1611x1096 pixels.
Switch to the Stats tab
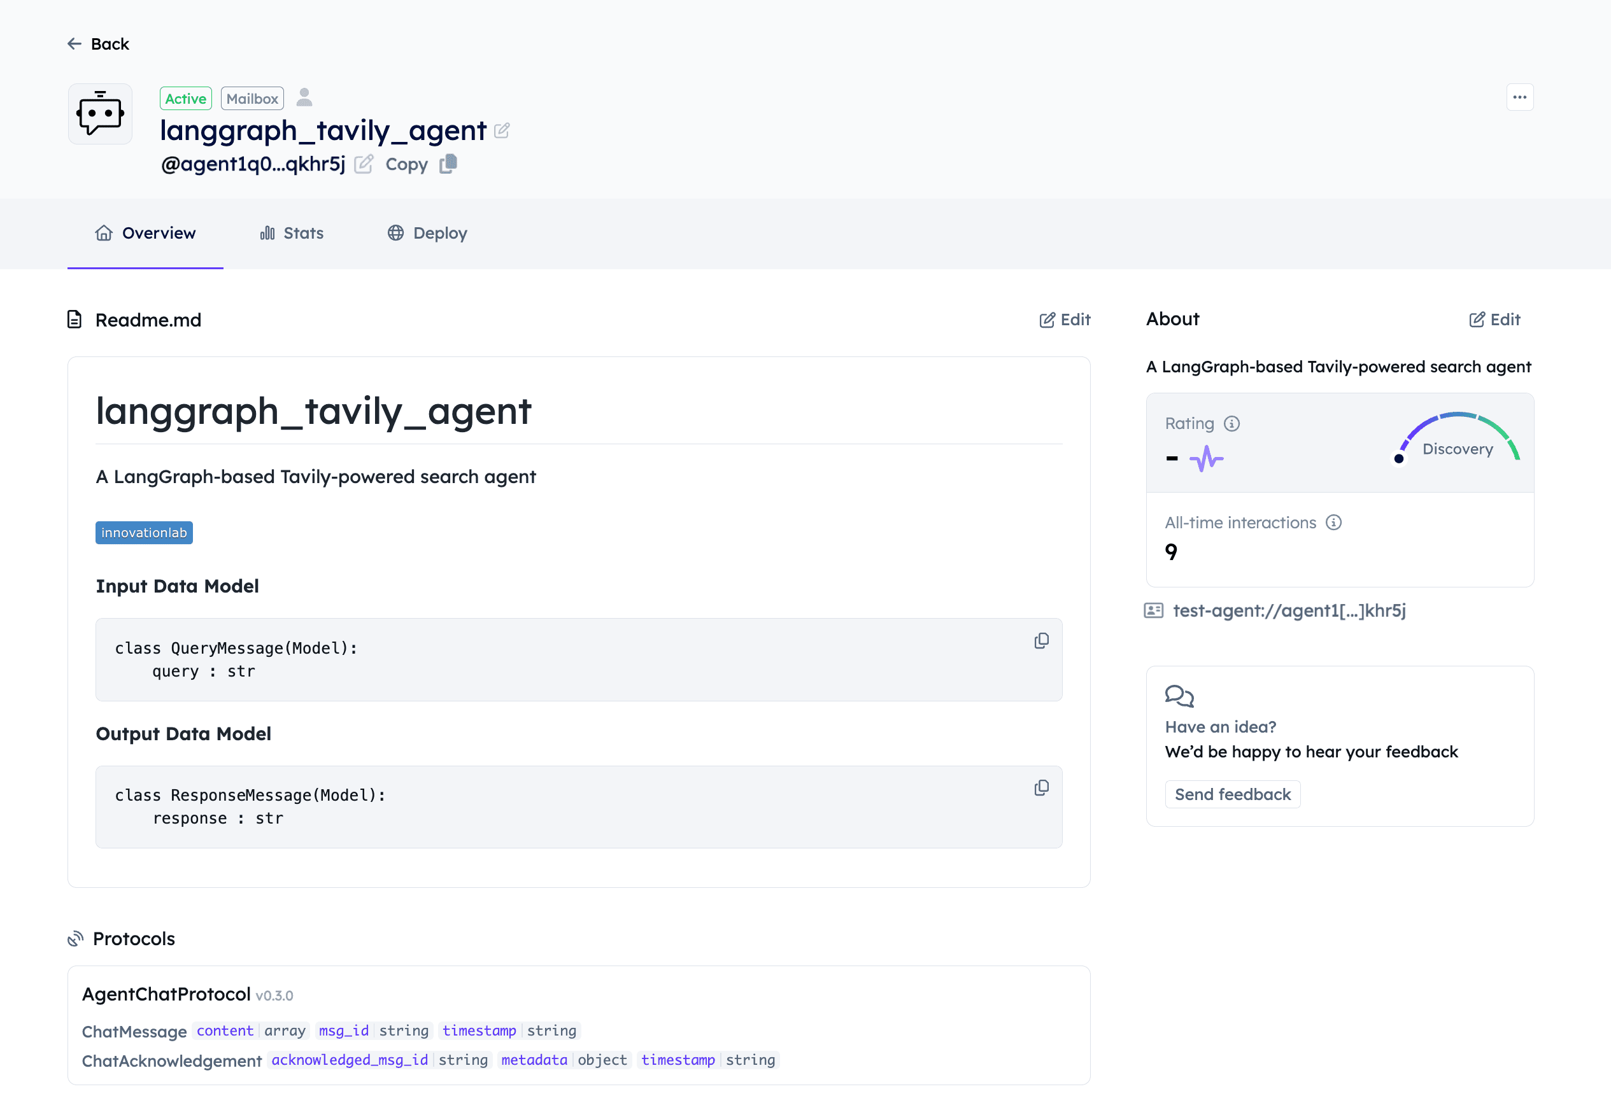point(291,233)
